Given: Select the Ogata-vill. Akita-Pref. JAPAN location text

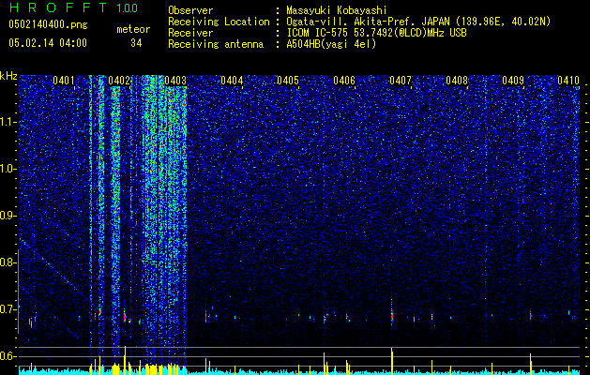Looking at the screenshot, I should click(x=367, y=22).
